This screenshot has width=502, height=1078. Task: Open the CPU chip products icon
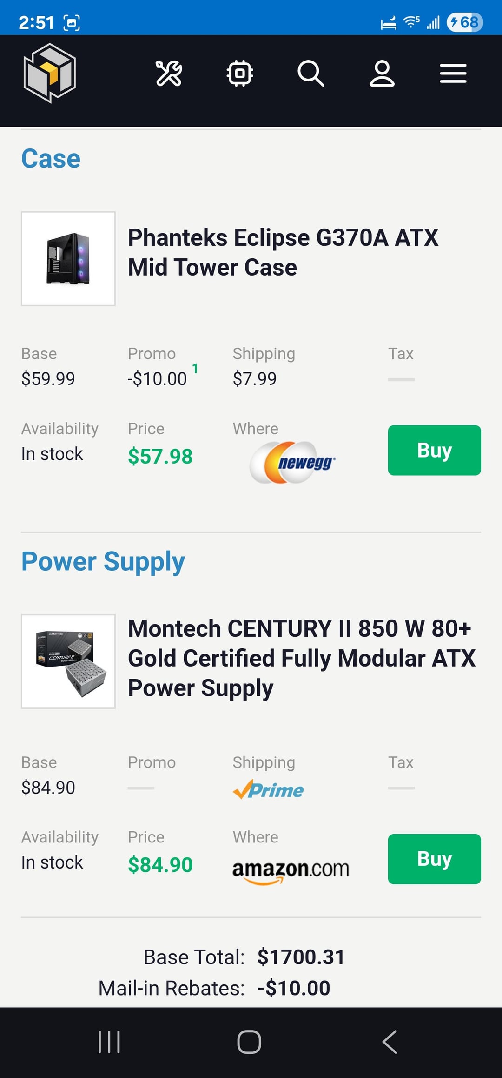[240, 73]
